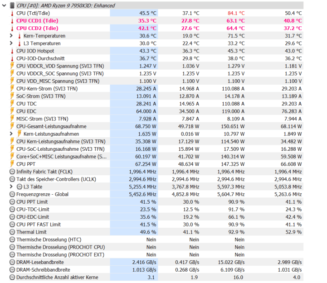Select the CPU (Tctl/Tdie) sensor label
The width and height of the screenshot is (327, 283).
(33, 13)
